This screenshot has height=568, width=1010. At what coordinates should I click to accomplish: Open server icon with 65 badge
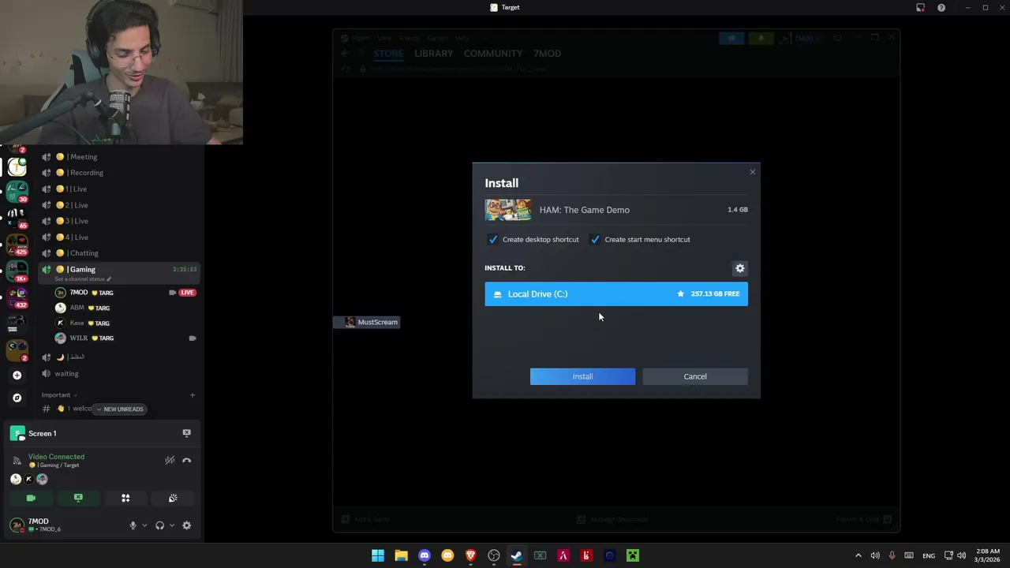coord(17,216)
